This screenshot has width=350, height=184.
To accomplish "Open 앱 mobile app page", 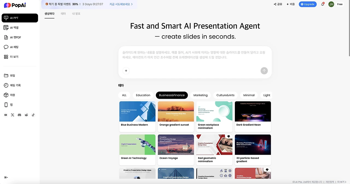I will click(x=20, y=105).
